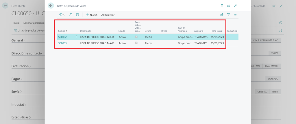This screenshot has height=124, width=296.
Task: Open the Administrar menu
Action: [108, 15]
